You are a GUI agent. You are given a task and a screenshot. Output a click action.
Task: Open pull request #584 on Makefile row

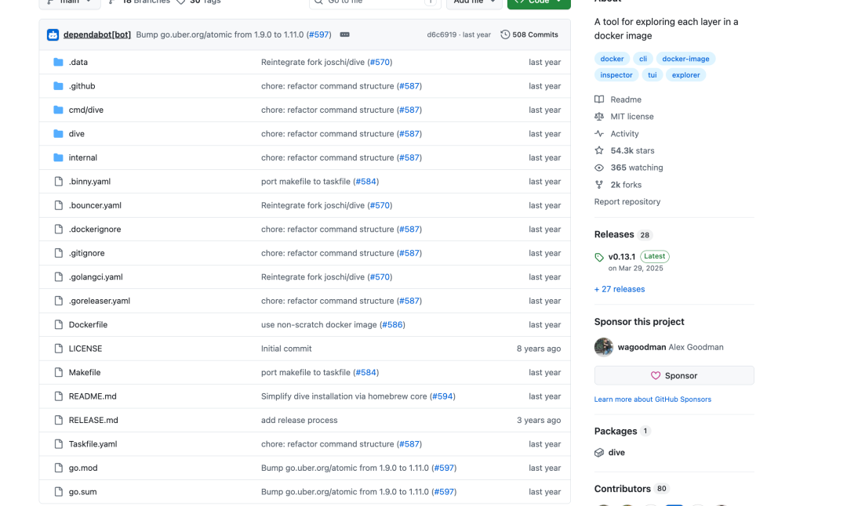tap(365, 372)
